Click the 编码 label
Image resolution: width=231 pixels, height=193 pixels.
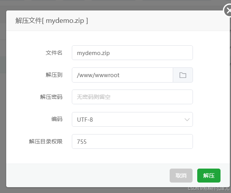[x=57, y=119]
